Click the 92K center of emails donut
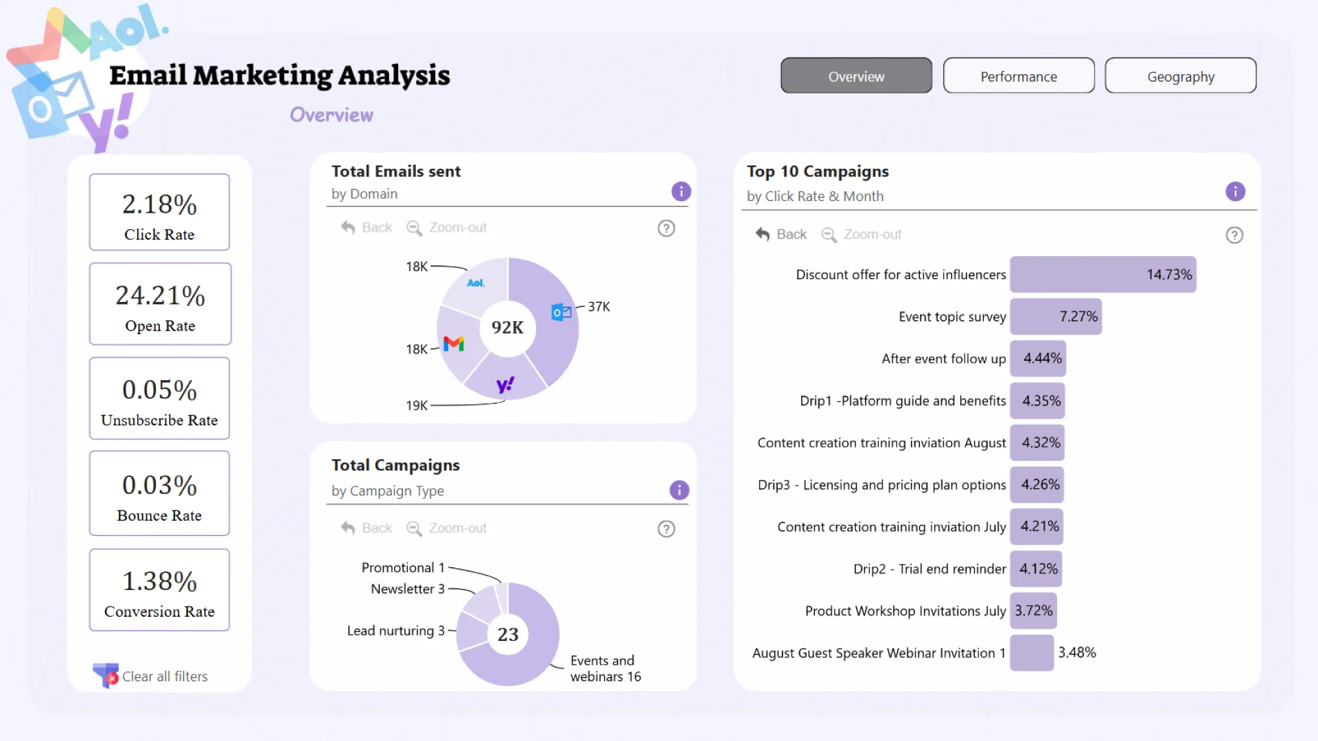1318x741 pixels. click(507, 328)
